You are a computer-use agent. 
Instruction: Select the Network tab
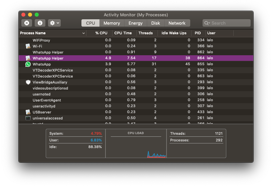(177, 23)
